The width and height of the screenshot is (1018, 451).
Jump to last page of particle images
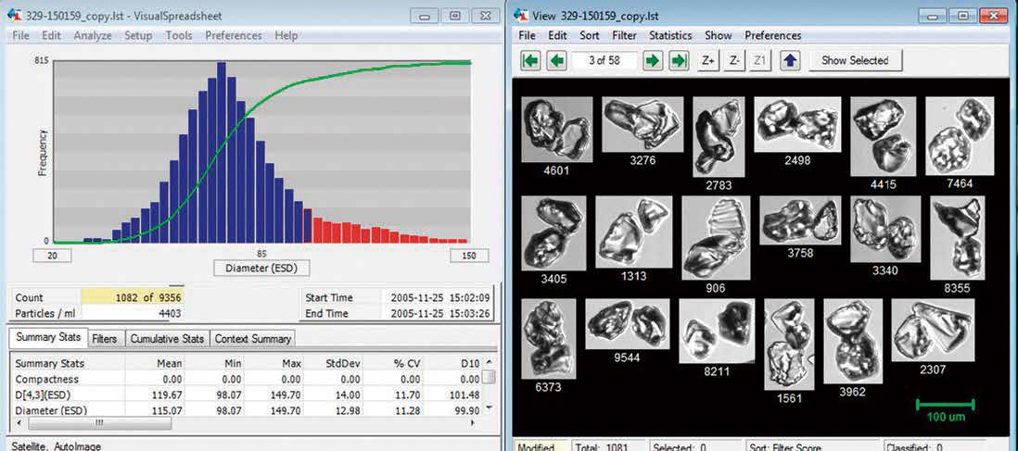pos(679,61)
